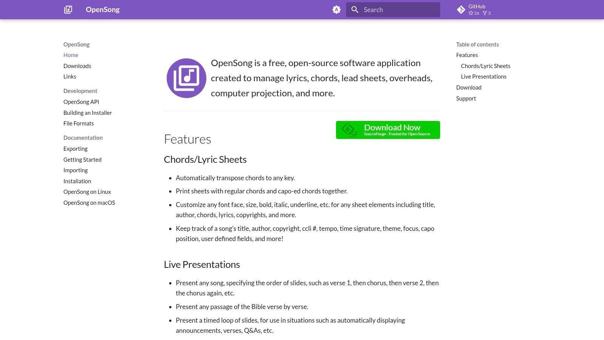Open the OpenSong on Linux page
604x340 pixels.
(x=87, y=192)
